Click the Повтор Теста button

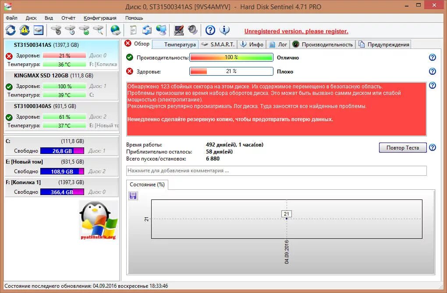pyautogui.click(x=403, y=148)
